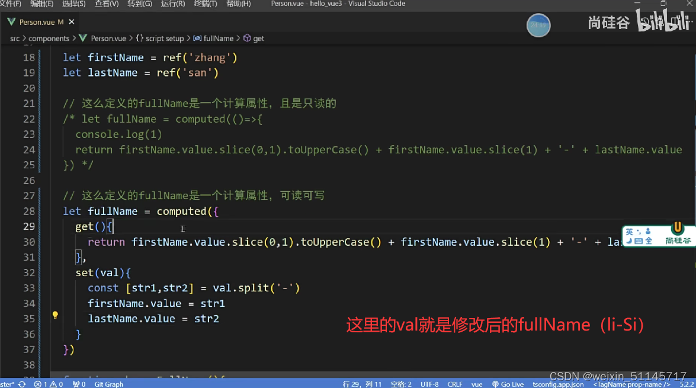Viewport: 696px width, 388px height.
Task: Click the user avatar circle at top right
Action: [x=538, y=25]
